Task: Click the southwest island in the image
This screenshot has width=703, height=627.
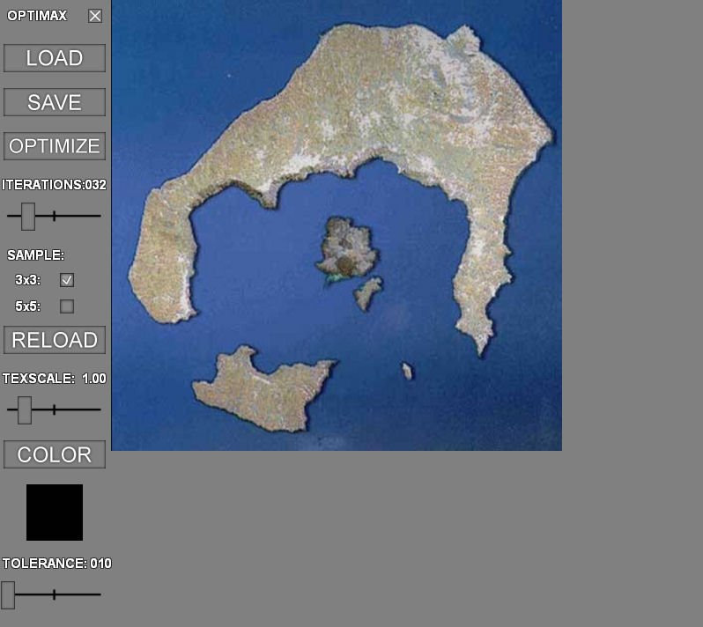Action: pyautogui.click(x=260, y=392)
